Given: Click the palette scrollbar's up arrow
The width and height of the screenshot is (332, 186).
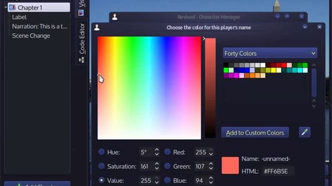Looking at the screenshot, I should coord(314,65).
